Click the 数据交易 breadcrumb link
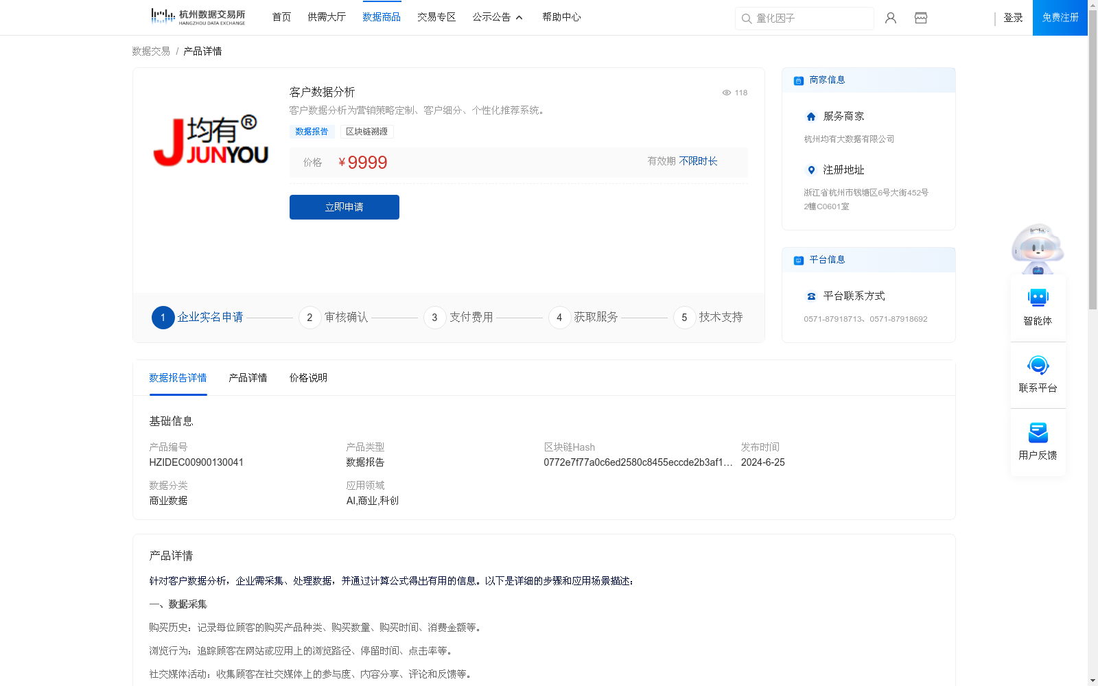The width and height of the screenshot is (1098, 686). pos(151,51)
